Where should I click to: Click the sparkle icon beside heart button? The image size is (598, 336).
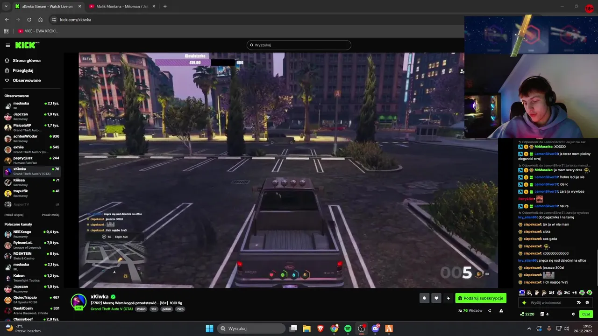pos(448,298)
